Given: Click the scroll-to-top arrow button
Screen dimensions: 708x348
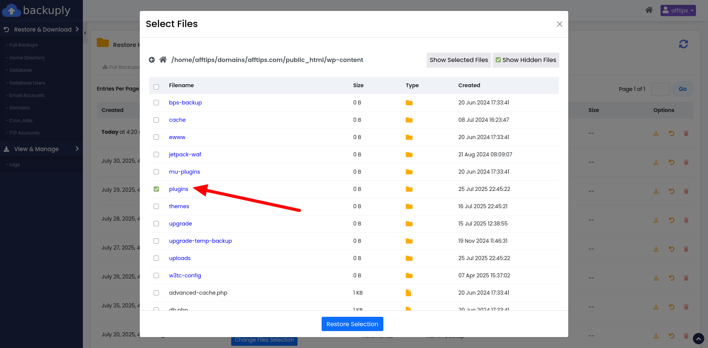Looking at the screenshot, I should click(699, 339).
